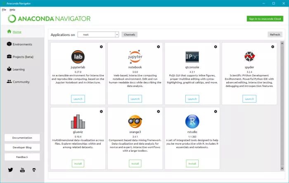Click the qtconsole version 4.3.1 text
The image size is (289, 183).
point(192,72)
